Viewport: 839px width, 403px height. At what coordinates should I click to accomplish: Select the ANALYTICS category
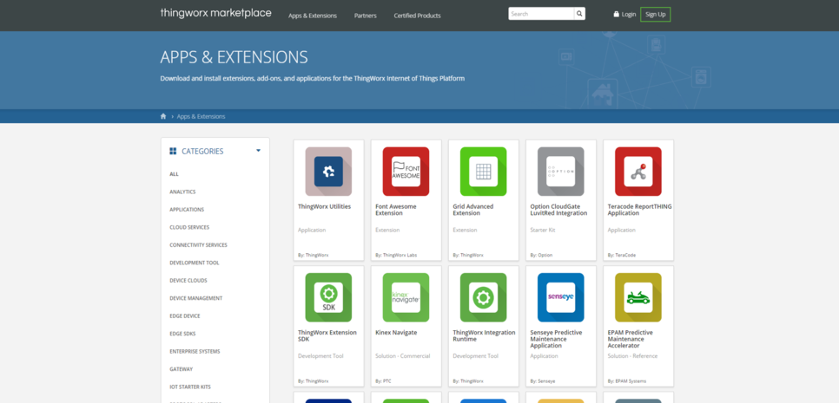(182, 192)
